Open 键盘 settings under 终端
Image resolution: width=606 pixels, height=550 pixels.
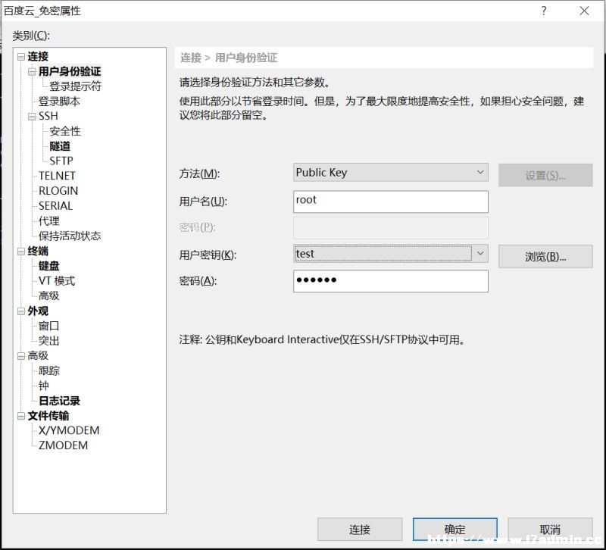[48, 266]
